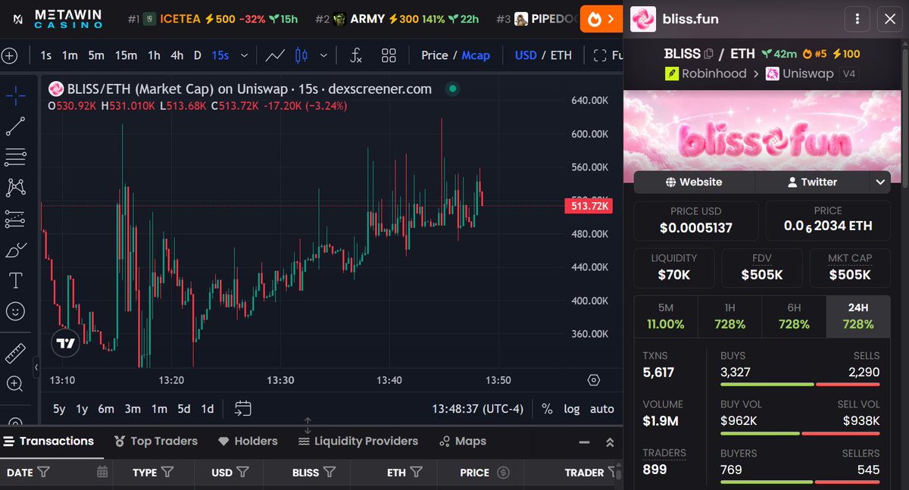Screen dimensions: 909x490
Task: Expand the chart type dropdown arrow
Action: pos(323,55)
